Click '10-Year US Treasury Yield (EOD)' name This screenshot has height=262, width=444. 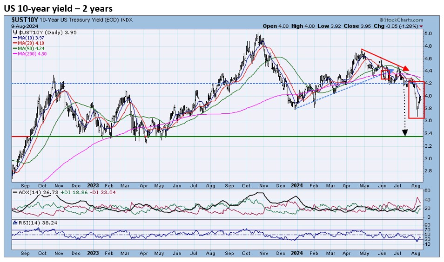[x=79, y=20]
